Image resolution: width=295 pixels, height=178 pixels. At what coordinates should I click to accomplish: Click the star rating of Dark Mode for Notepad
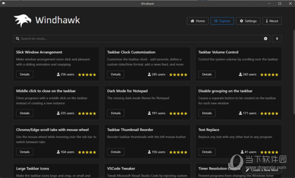tap(178, 113)
